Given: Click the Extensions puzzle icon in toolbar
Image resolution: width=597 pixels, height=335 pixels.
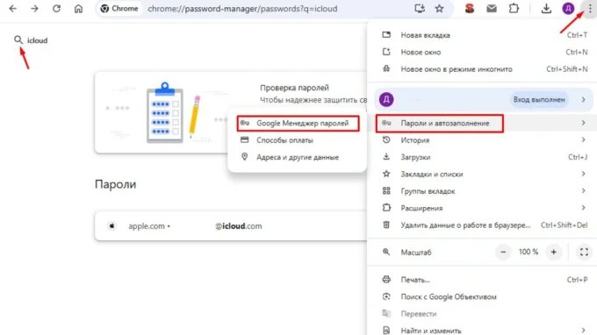Looking at the screenshot, I should (514, 9).
